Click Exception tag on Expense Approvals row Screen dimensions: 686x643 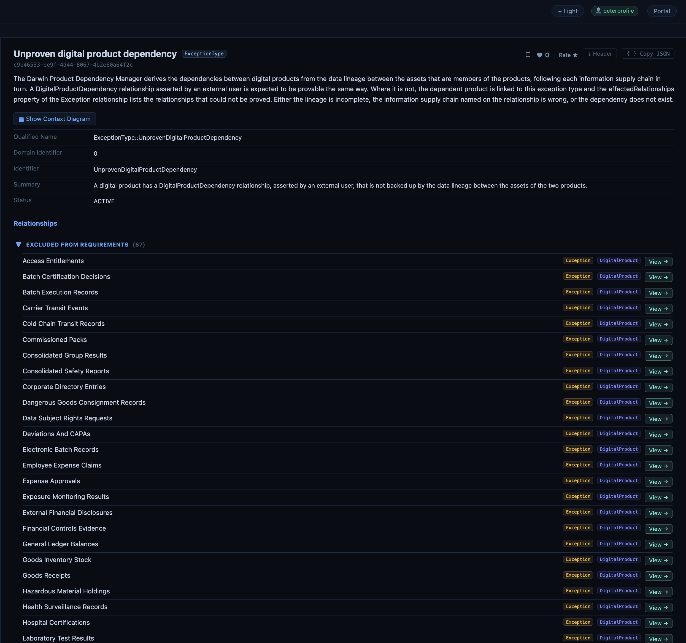(578, 480)
